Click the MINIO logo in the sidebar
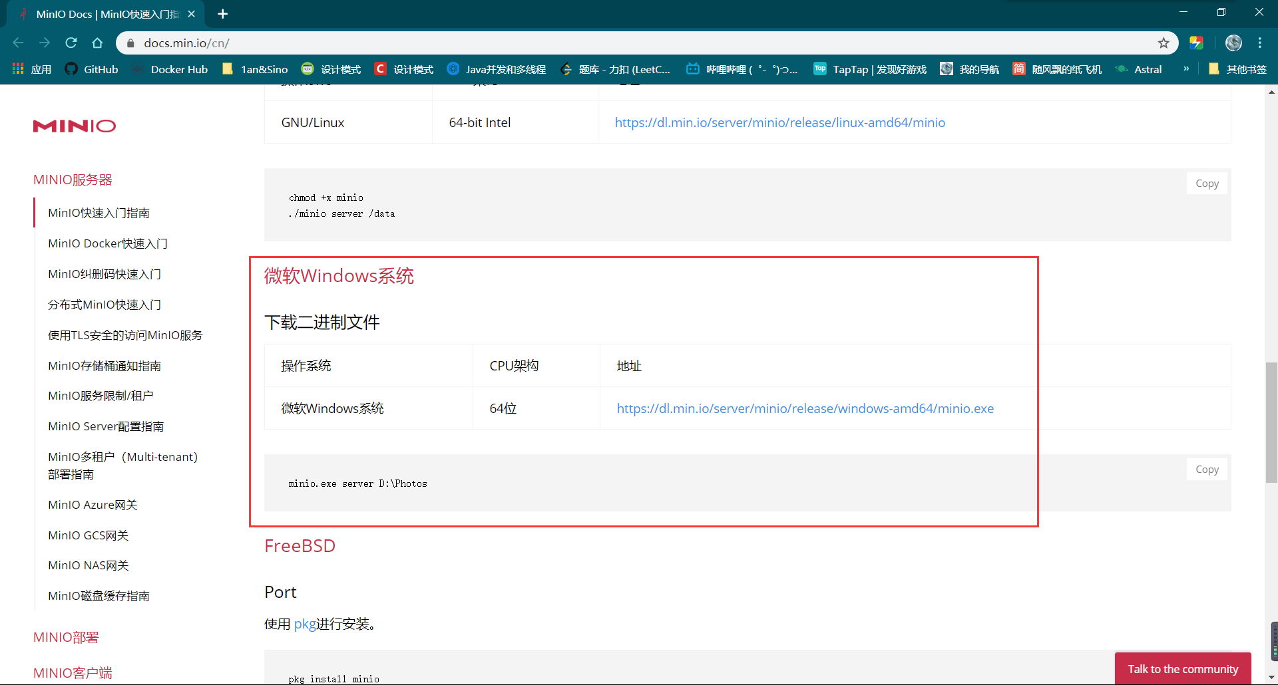 [x=74, y=126]
